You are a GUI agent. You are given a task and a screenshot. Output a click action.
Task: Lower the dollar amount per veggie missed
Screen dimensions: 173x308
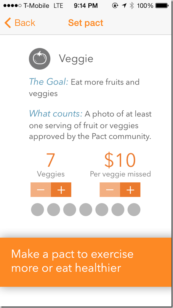tap(110, 190)
